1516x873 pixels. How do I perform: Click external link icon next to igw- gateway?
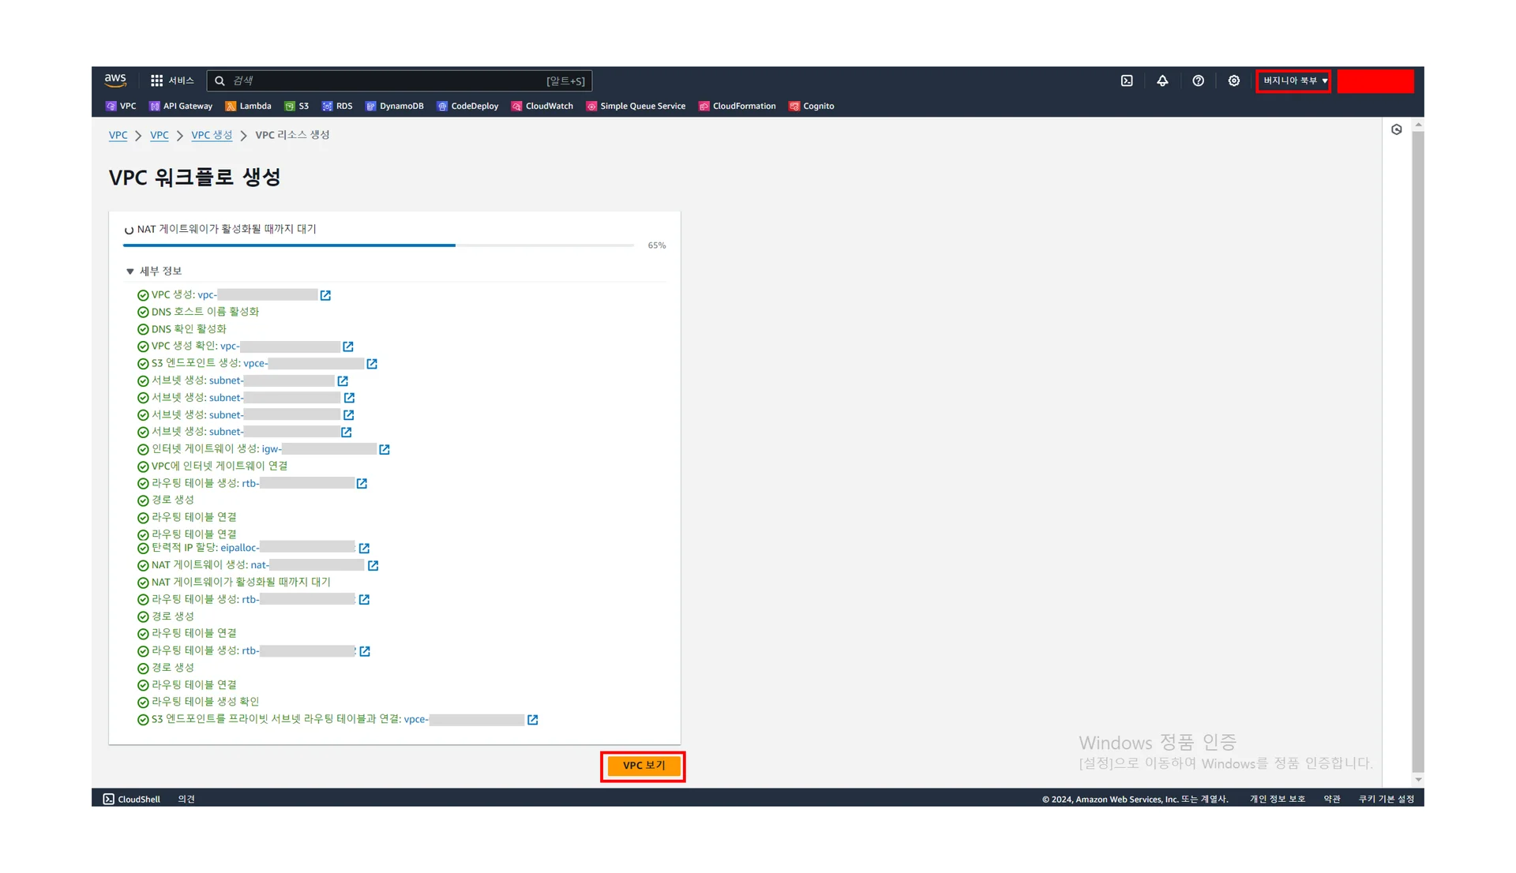[x=385, y=449]
